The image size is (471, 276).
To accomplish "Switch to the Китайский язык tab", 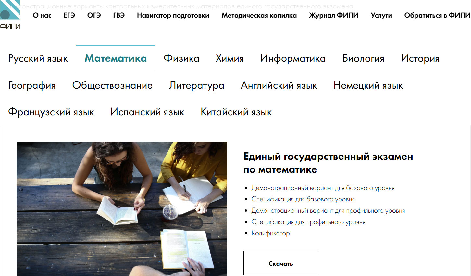I will pyautogui.click(x=236, y=112).
